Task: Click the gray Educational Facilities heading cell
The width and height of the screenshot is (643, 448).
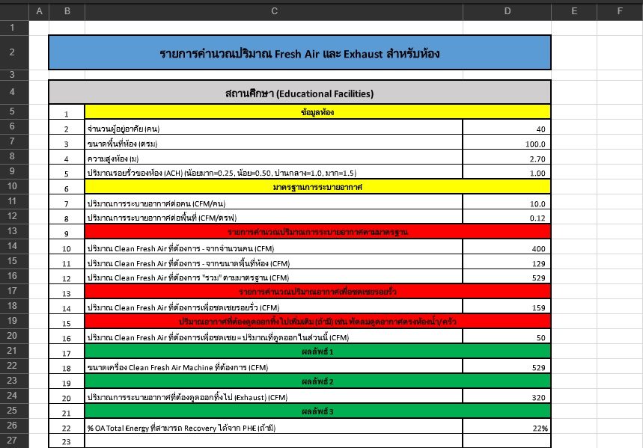Action: tap(299, 93)
